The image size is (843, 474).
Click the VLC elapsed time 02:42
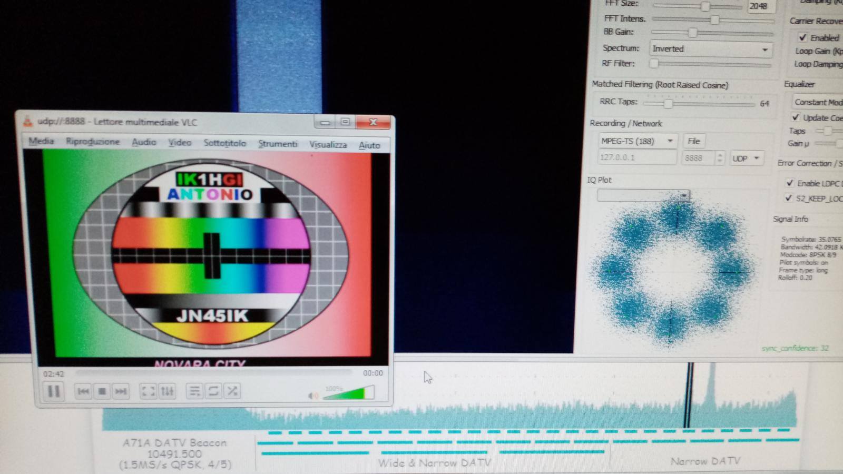click(x=54, y=374)
